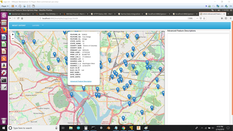
Task: Enter VMware full screen mode
Action: click(x=29, y=6)
